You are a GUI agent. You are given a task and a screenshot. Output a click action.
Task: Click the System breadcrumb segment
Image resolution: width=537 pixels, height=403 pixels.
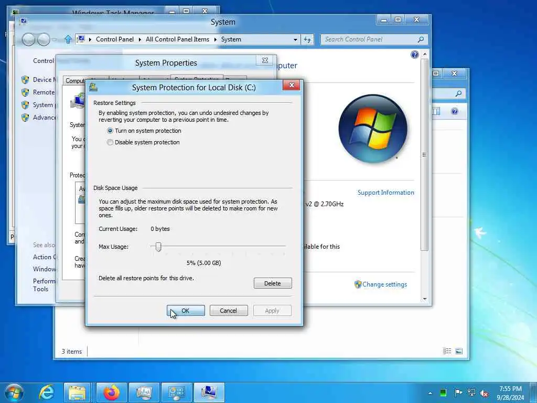click(231, 39)
